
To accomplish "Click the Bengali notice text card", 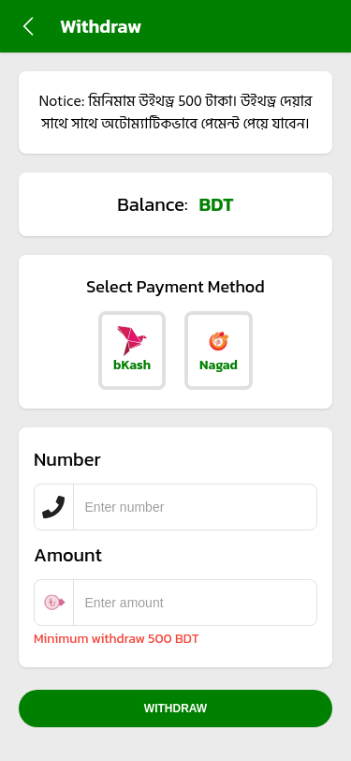I will point(176,112).
